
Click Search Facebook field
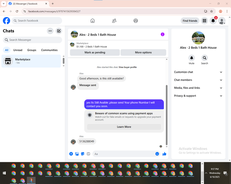click(37, 21)
